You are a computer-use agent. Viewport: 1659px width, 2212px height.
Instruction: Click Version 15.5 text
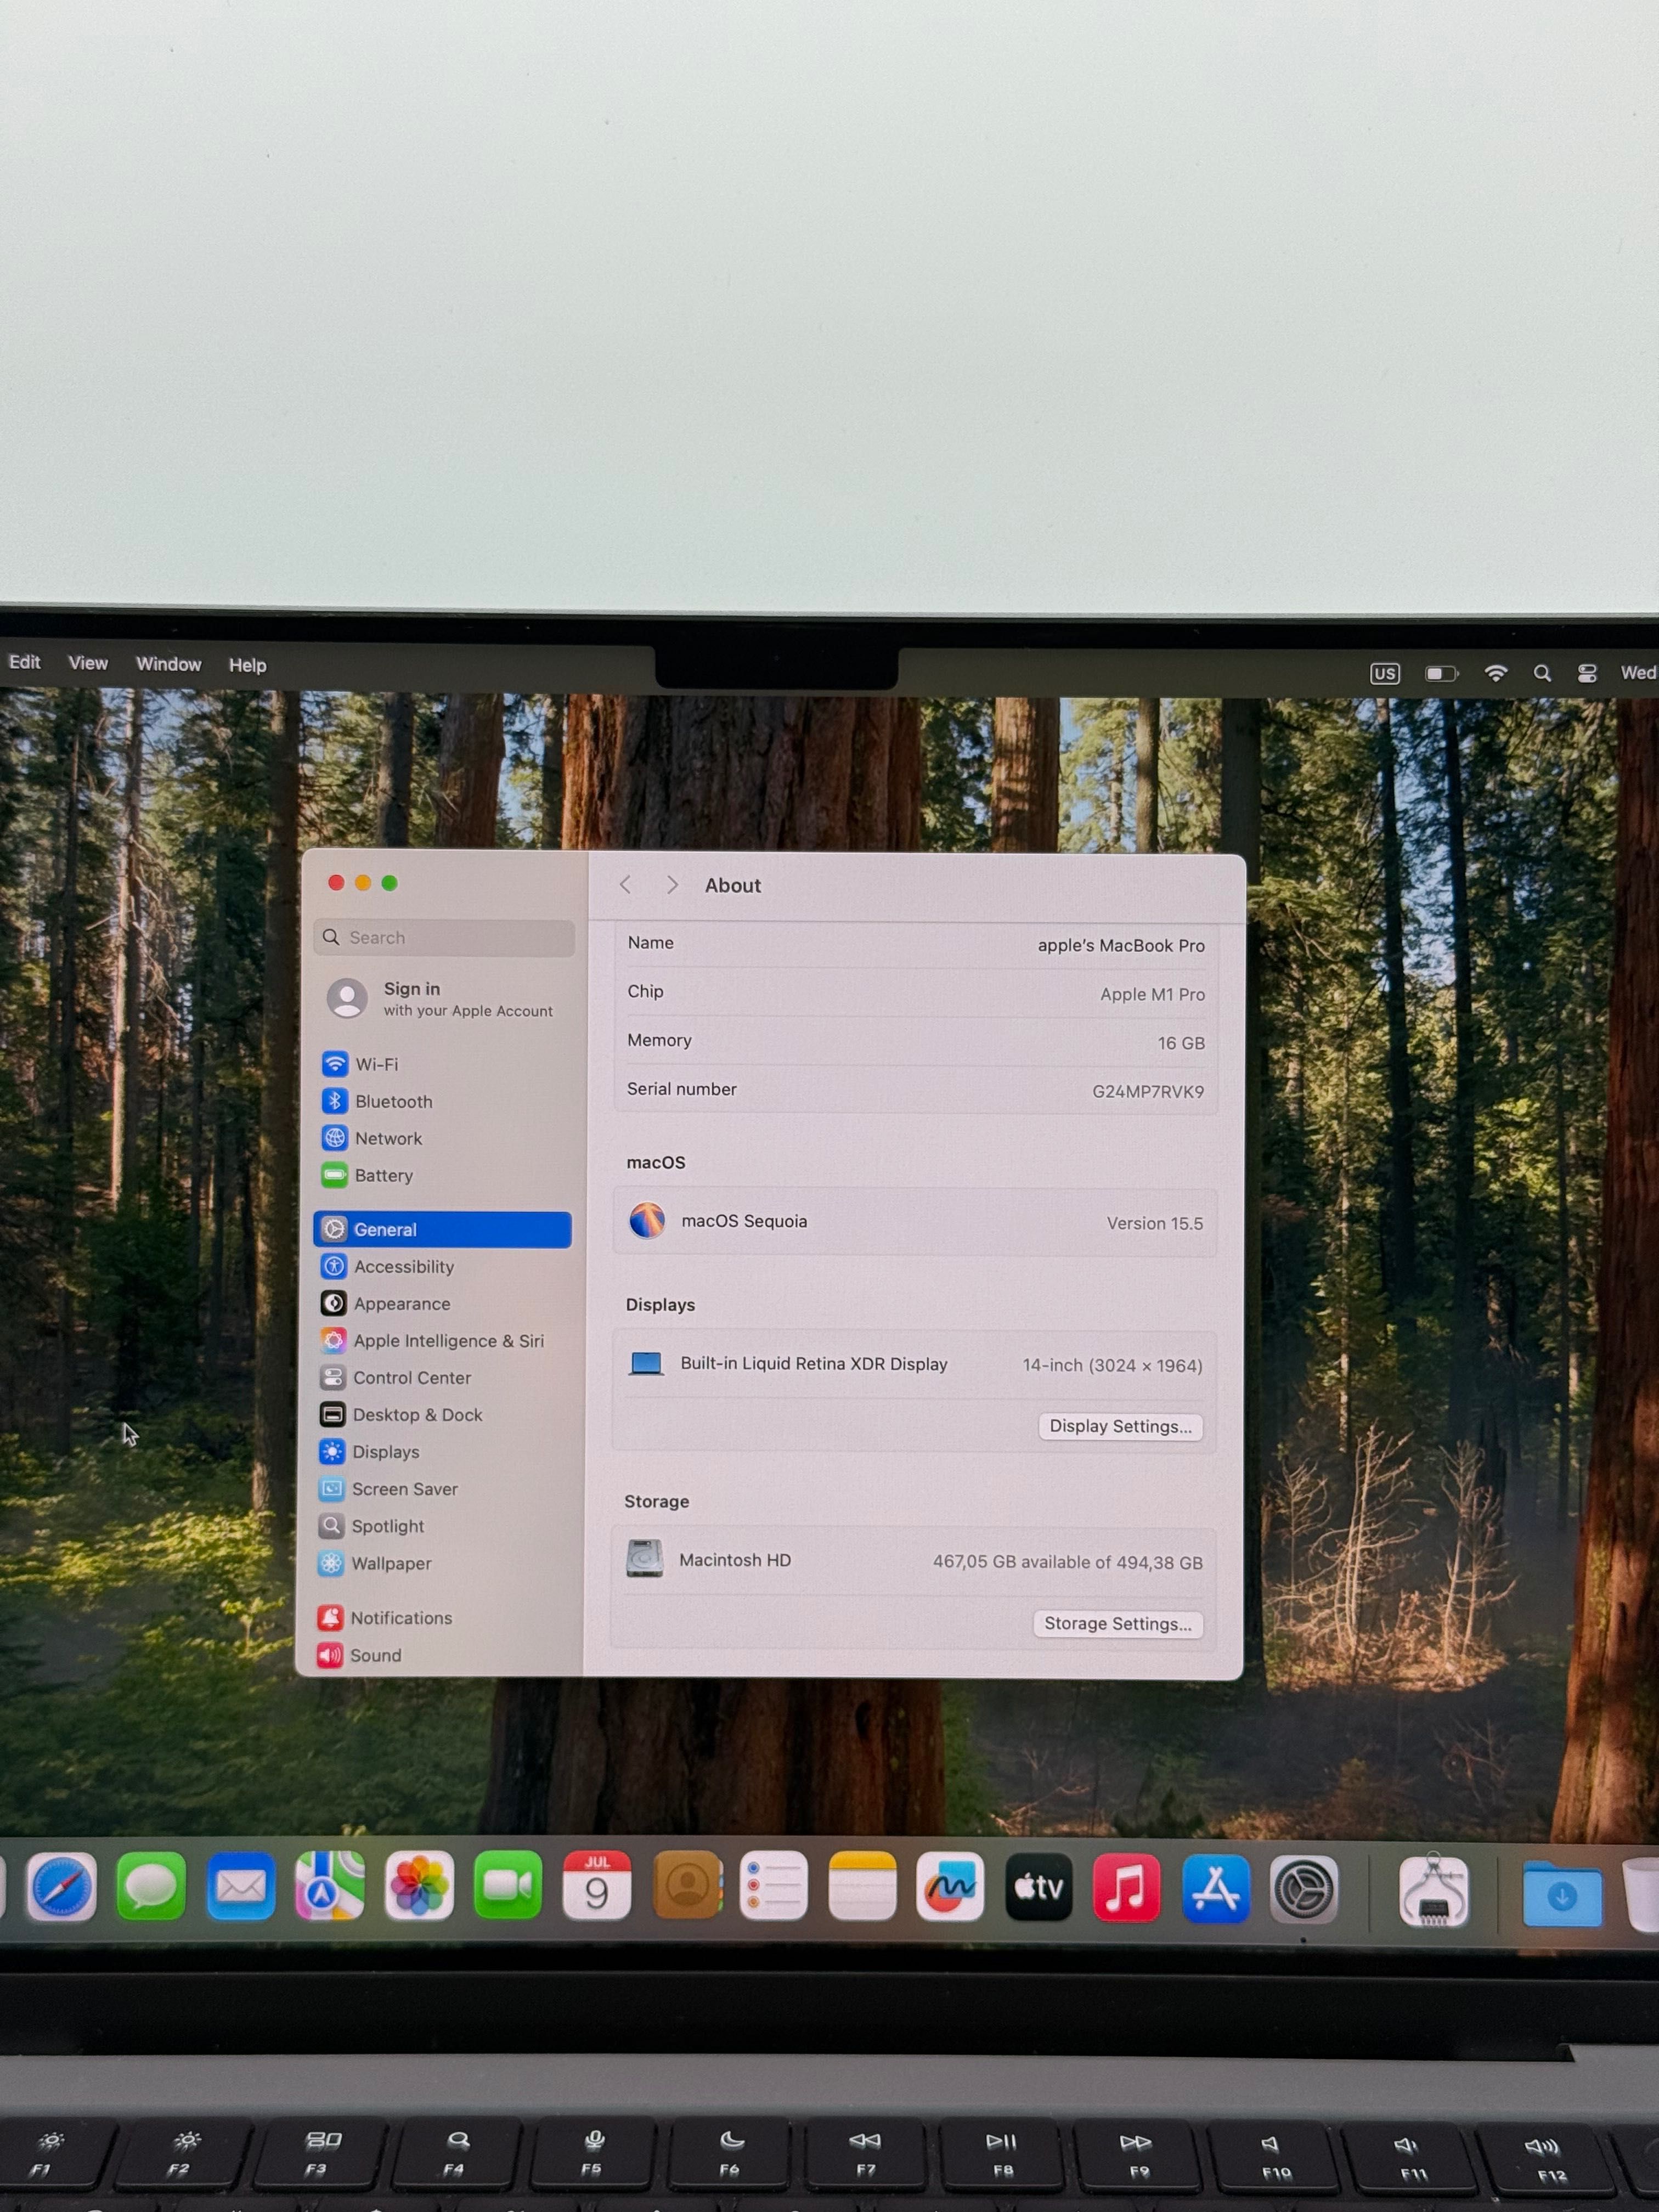(1155, 1223)
